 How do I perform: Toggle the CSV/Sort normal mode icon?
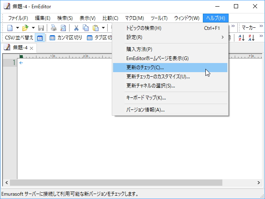40,38
